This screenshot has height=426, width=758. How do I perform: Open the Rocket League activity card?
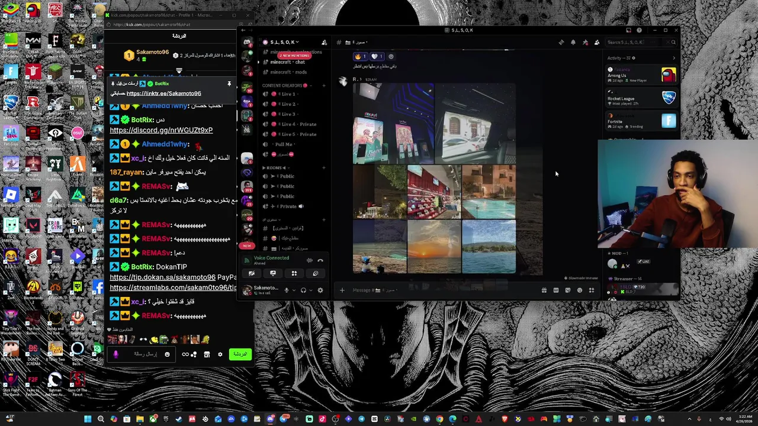click(x=641, y=98)
